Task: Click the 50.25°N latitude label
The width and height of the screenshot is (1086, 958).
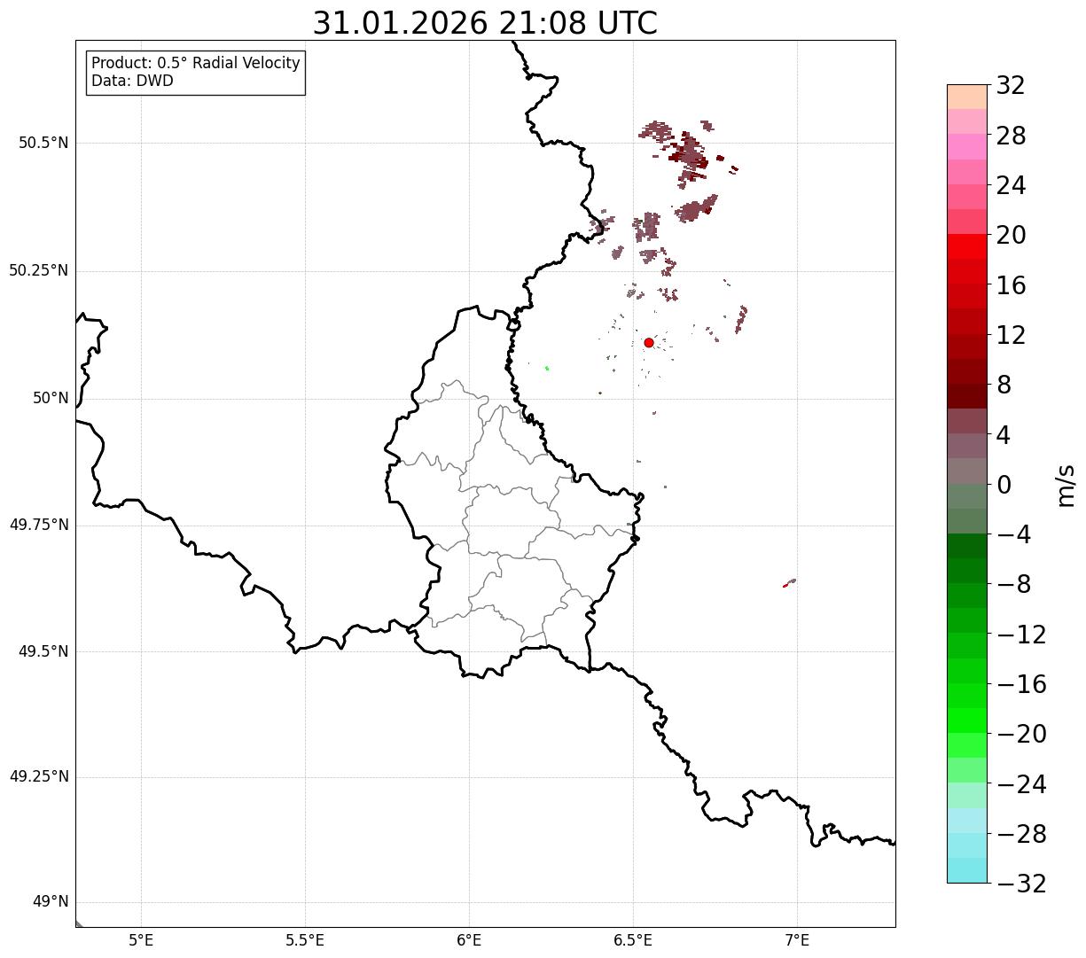Action: click(39, 271)
